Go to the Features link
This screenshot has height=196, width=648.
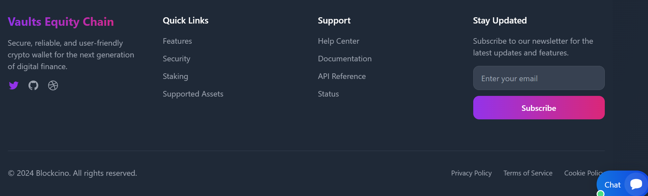(x=177, y=41)
